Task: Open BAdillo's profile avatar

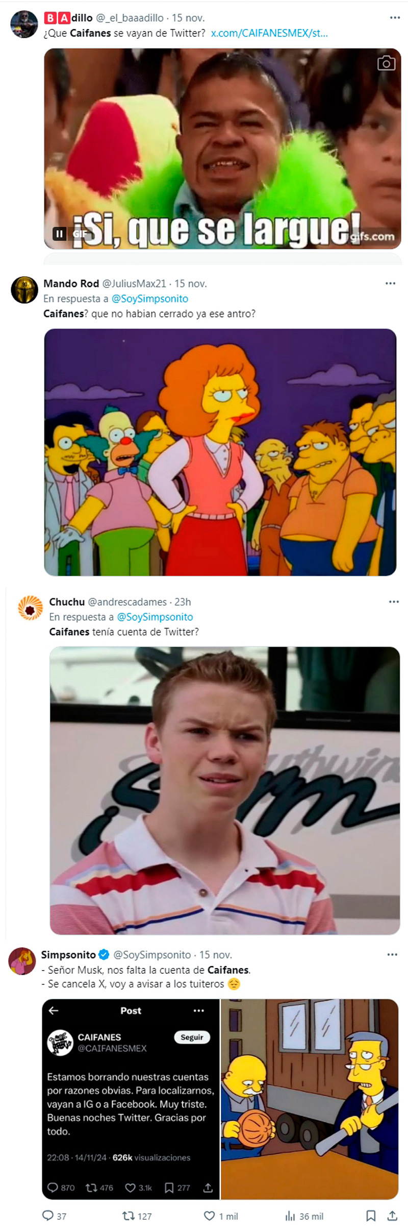Action: [24, 24]
